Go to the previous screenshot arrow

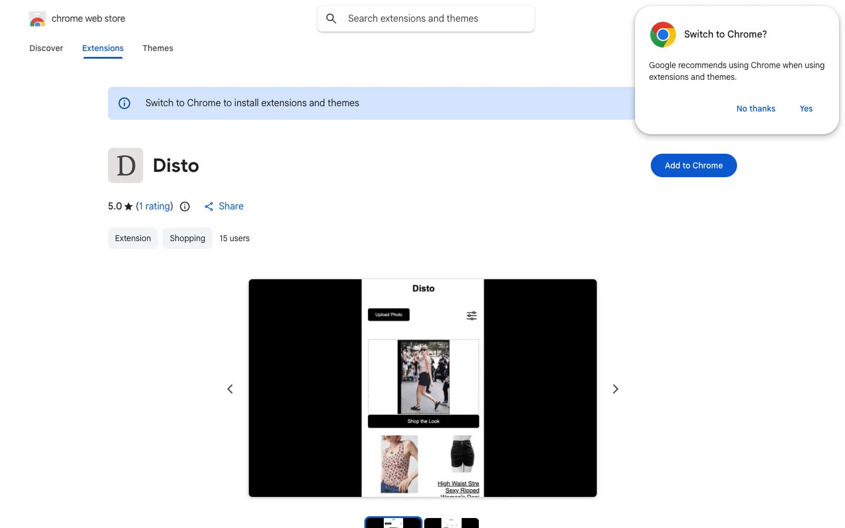click(x=230, y=389)
